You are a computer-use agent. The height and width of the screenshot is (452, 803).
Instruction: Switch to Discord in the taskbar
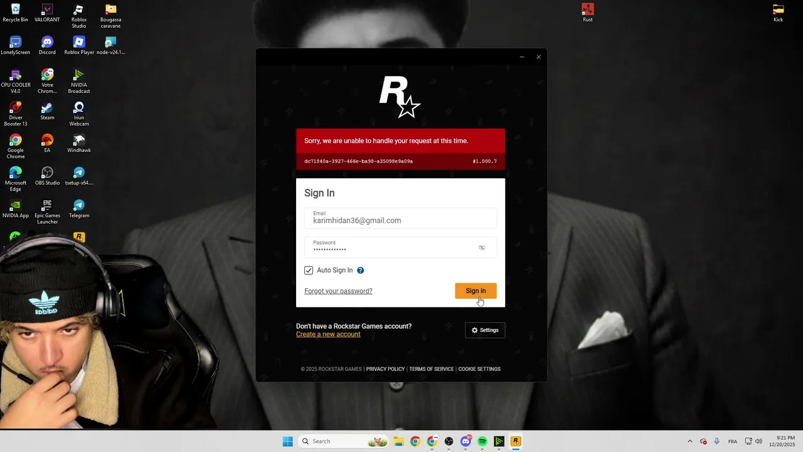(x=465, y=441)
